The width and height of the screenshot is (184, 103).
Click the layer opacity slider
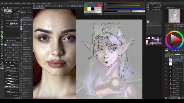[x=178, y=55]
